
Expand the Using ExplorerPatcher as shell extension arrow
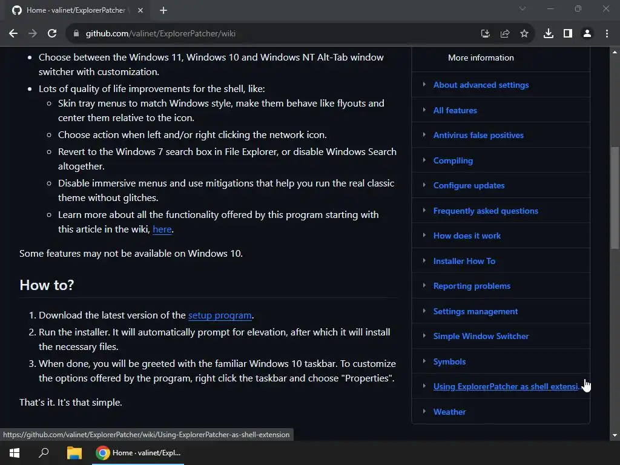coord(424,386)
